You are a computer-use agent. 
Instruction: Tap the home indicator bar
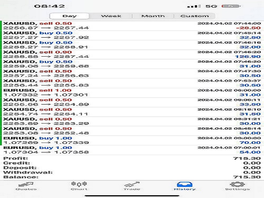click(132, 196)
